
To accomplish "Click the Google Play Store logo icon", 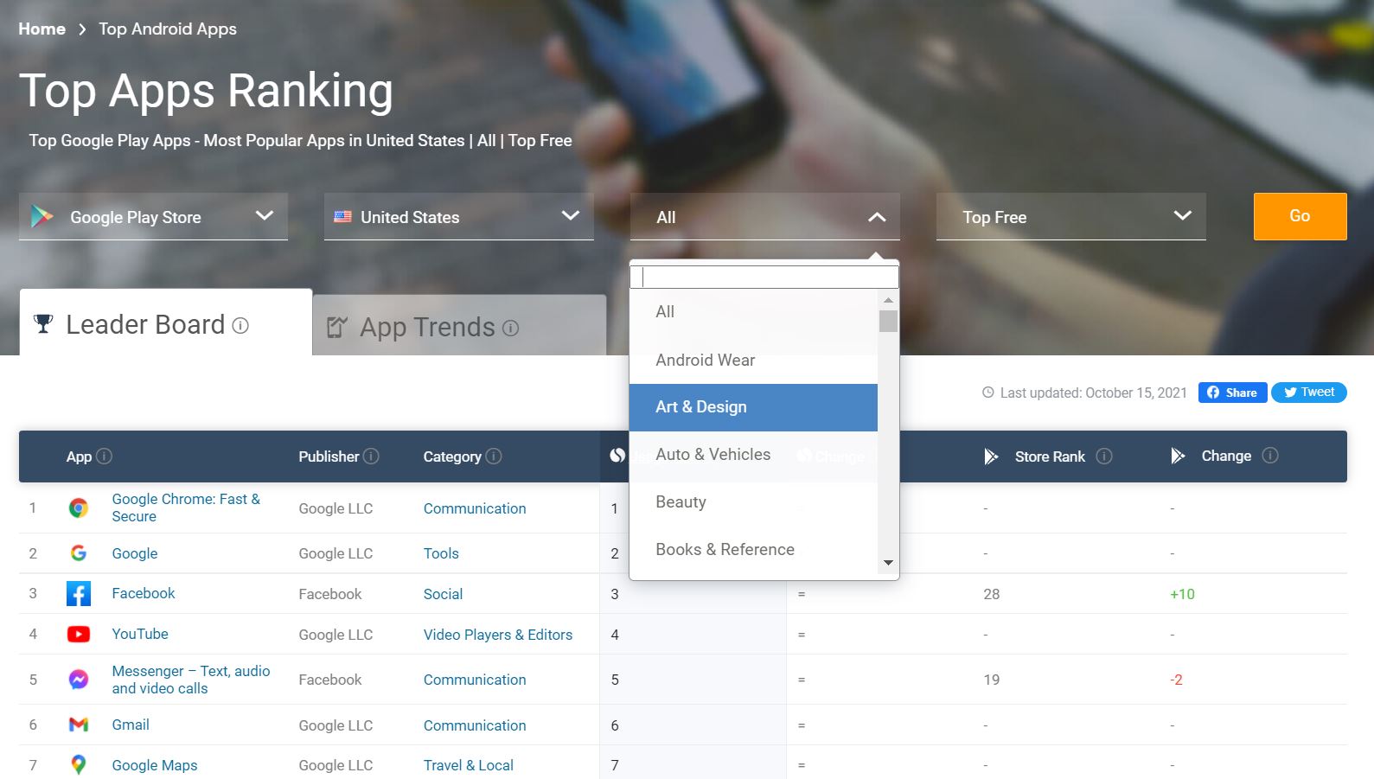I will click(42, 216).
